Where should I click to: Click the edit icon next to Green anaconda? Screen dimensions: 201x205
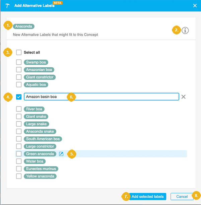61,154
